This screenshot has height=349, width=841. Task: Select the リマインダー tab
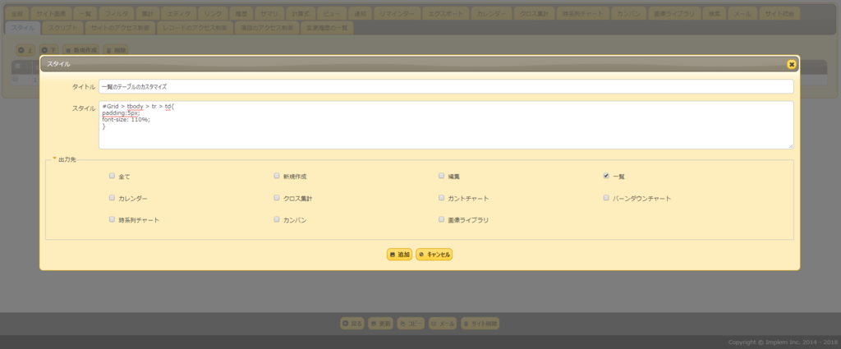[397, 13]
